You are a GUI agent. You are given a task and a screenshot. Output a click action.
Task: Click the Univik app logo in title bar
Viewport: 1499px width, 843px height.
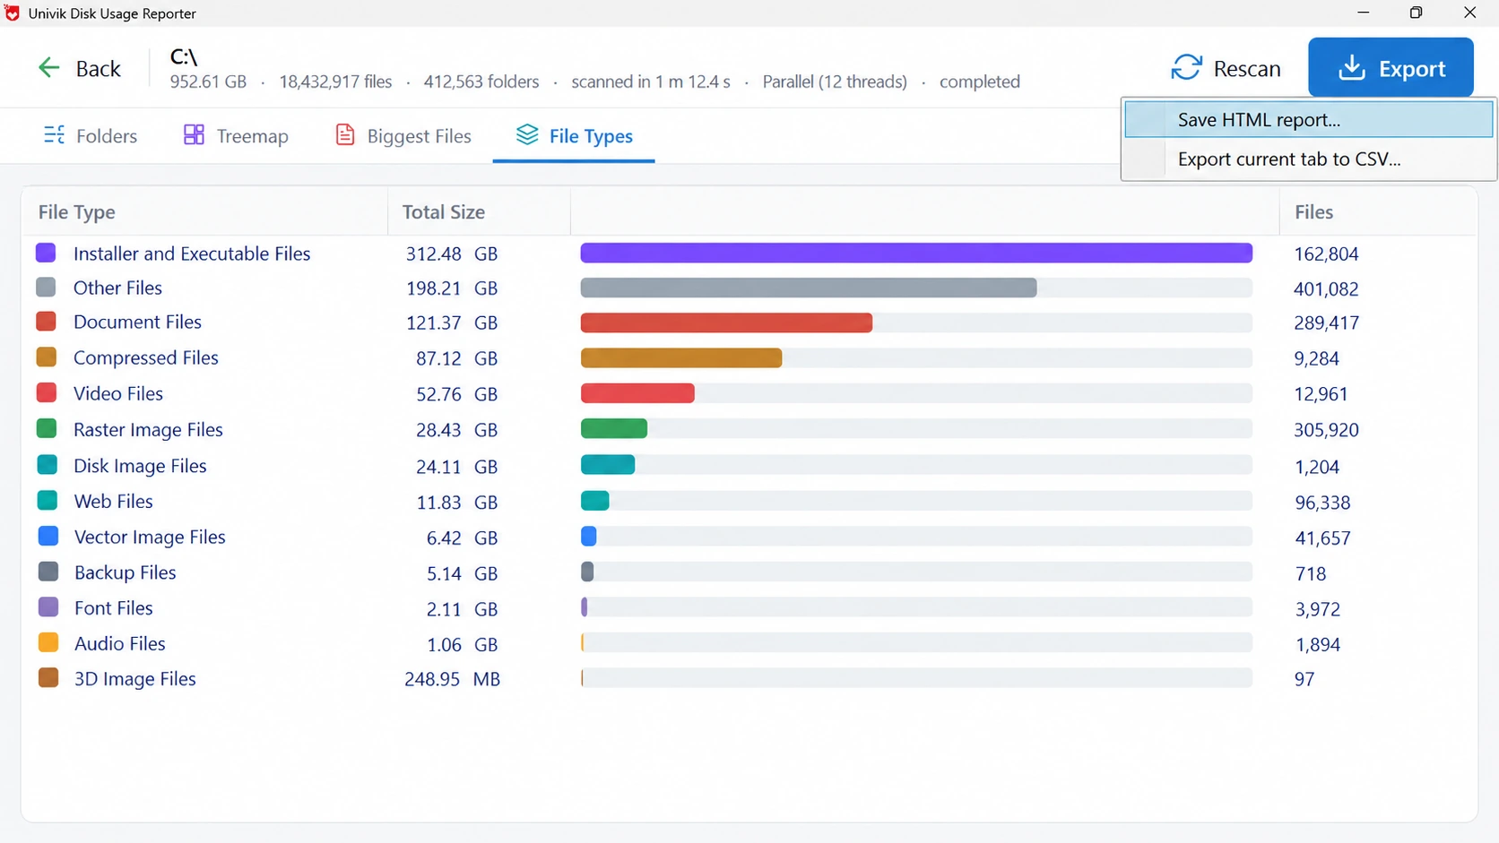coord(12,13)
